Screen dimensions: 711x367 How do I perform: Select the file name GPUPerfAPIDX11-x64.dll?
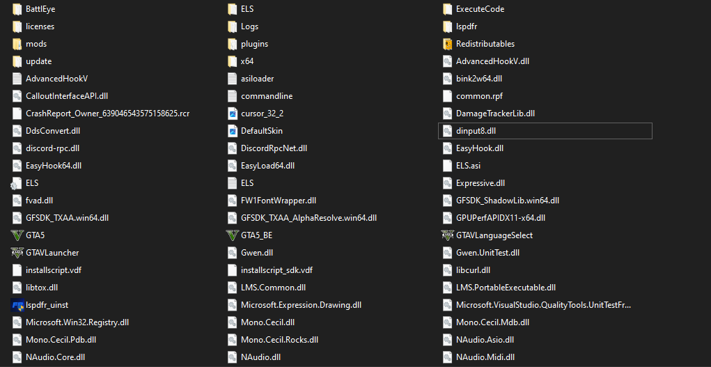(x=501, y=218)
